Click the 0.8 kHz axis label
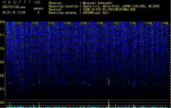 [x=2, y=76]
